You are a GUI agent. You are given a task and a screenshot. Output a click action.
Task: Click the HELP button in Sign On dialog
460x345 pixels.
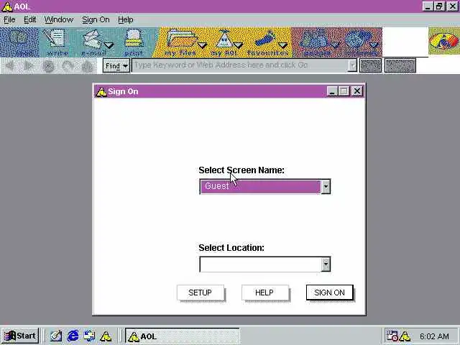click(x=265, y=293)
